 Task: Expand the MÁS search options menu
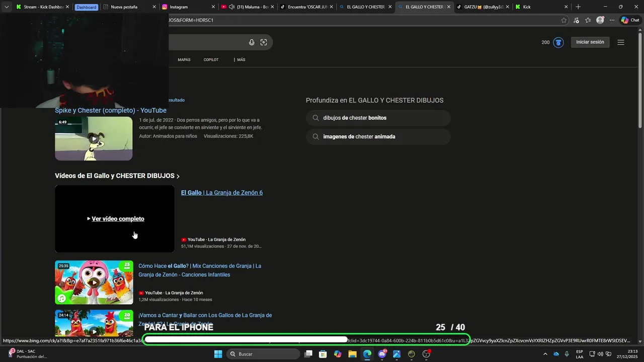(x=239, y=60)
